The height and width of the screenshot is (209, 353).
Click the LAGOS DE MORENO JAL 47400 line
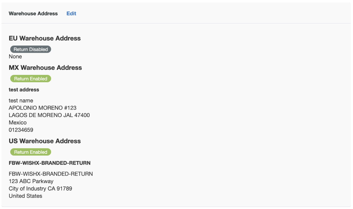point(49,115)
